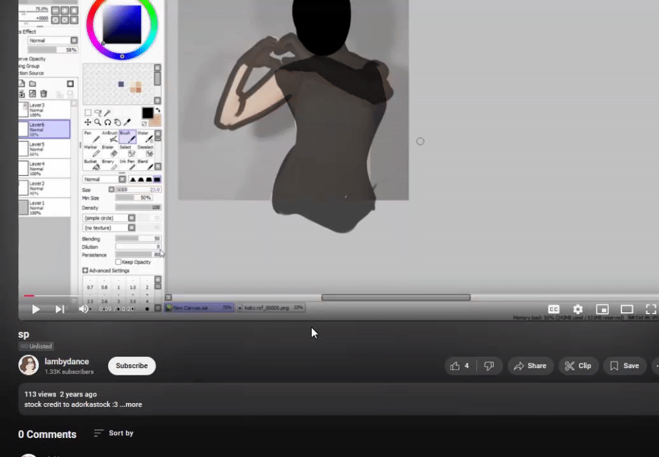Select Layer4 in the layer list
This screenshot has height=457, width=659.
(x=44, y=169)
